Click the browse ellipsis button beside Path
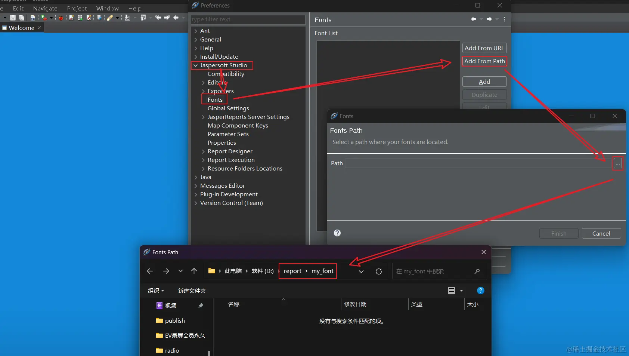Image resolution: width=629 pixels, height=356 pixels. coord(618,163)
